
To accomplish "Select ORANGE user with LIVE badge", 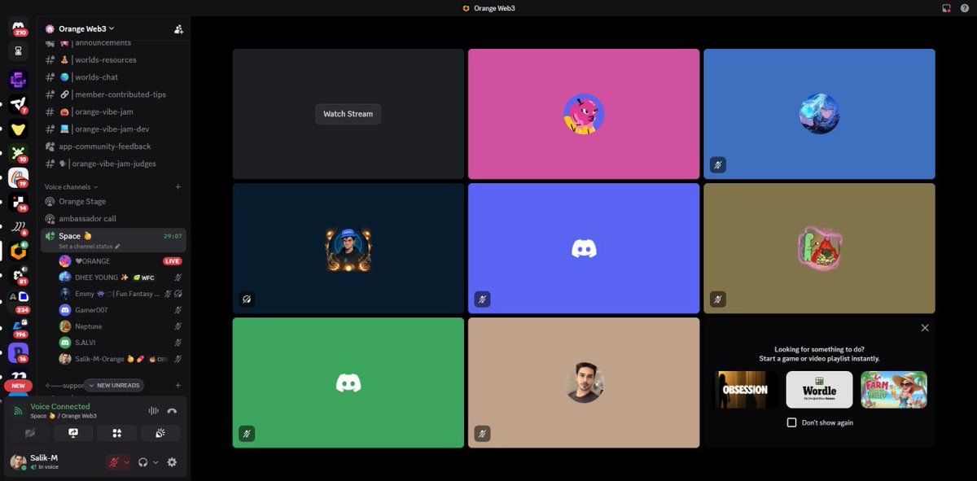I will (120, 261).
